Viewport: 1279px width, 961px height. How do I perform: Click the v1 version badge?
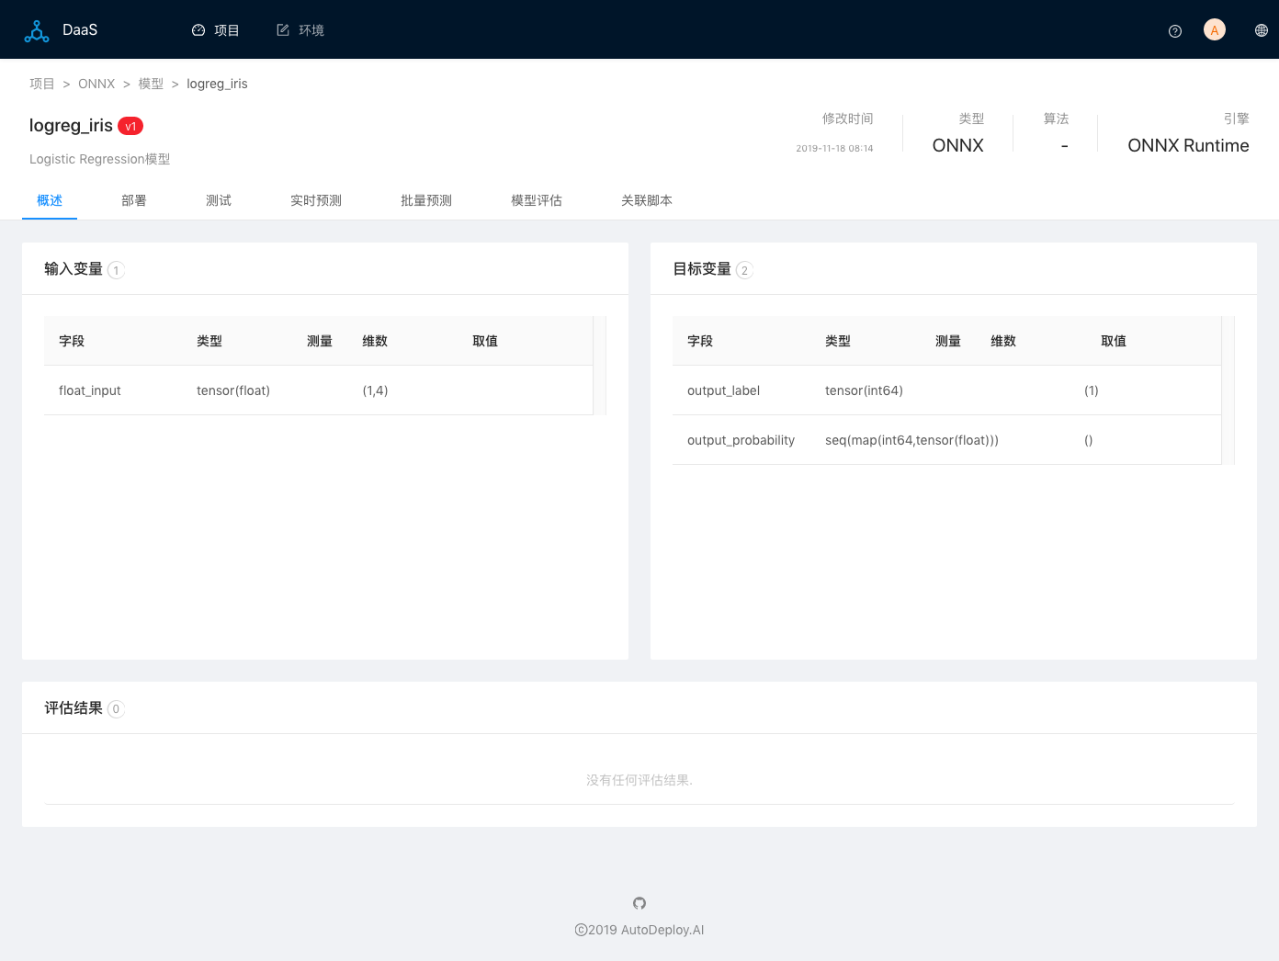point(130,126)
